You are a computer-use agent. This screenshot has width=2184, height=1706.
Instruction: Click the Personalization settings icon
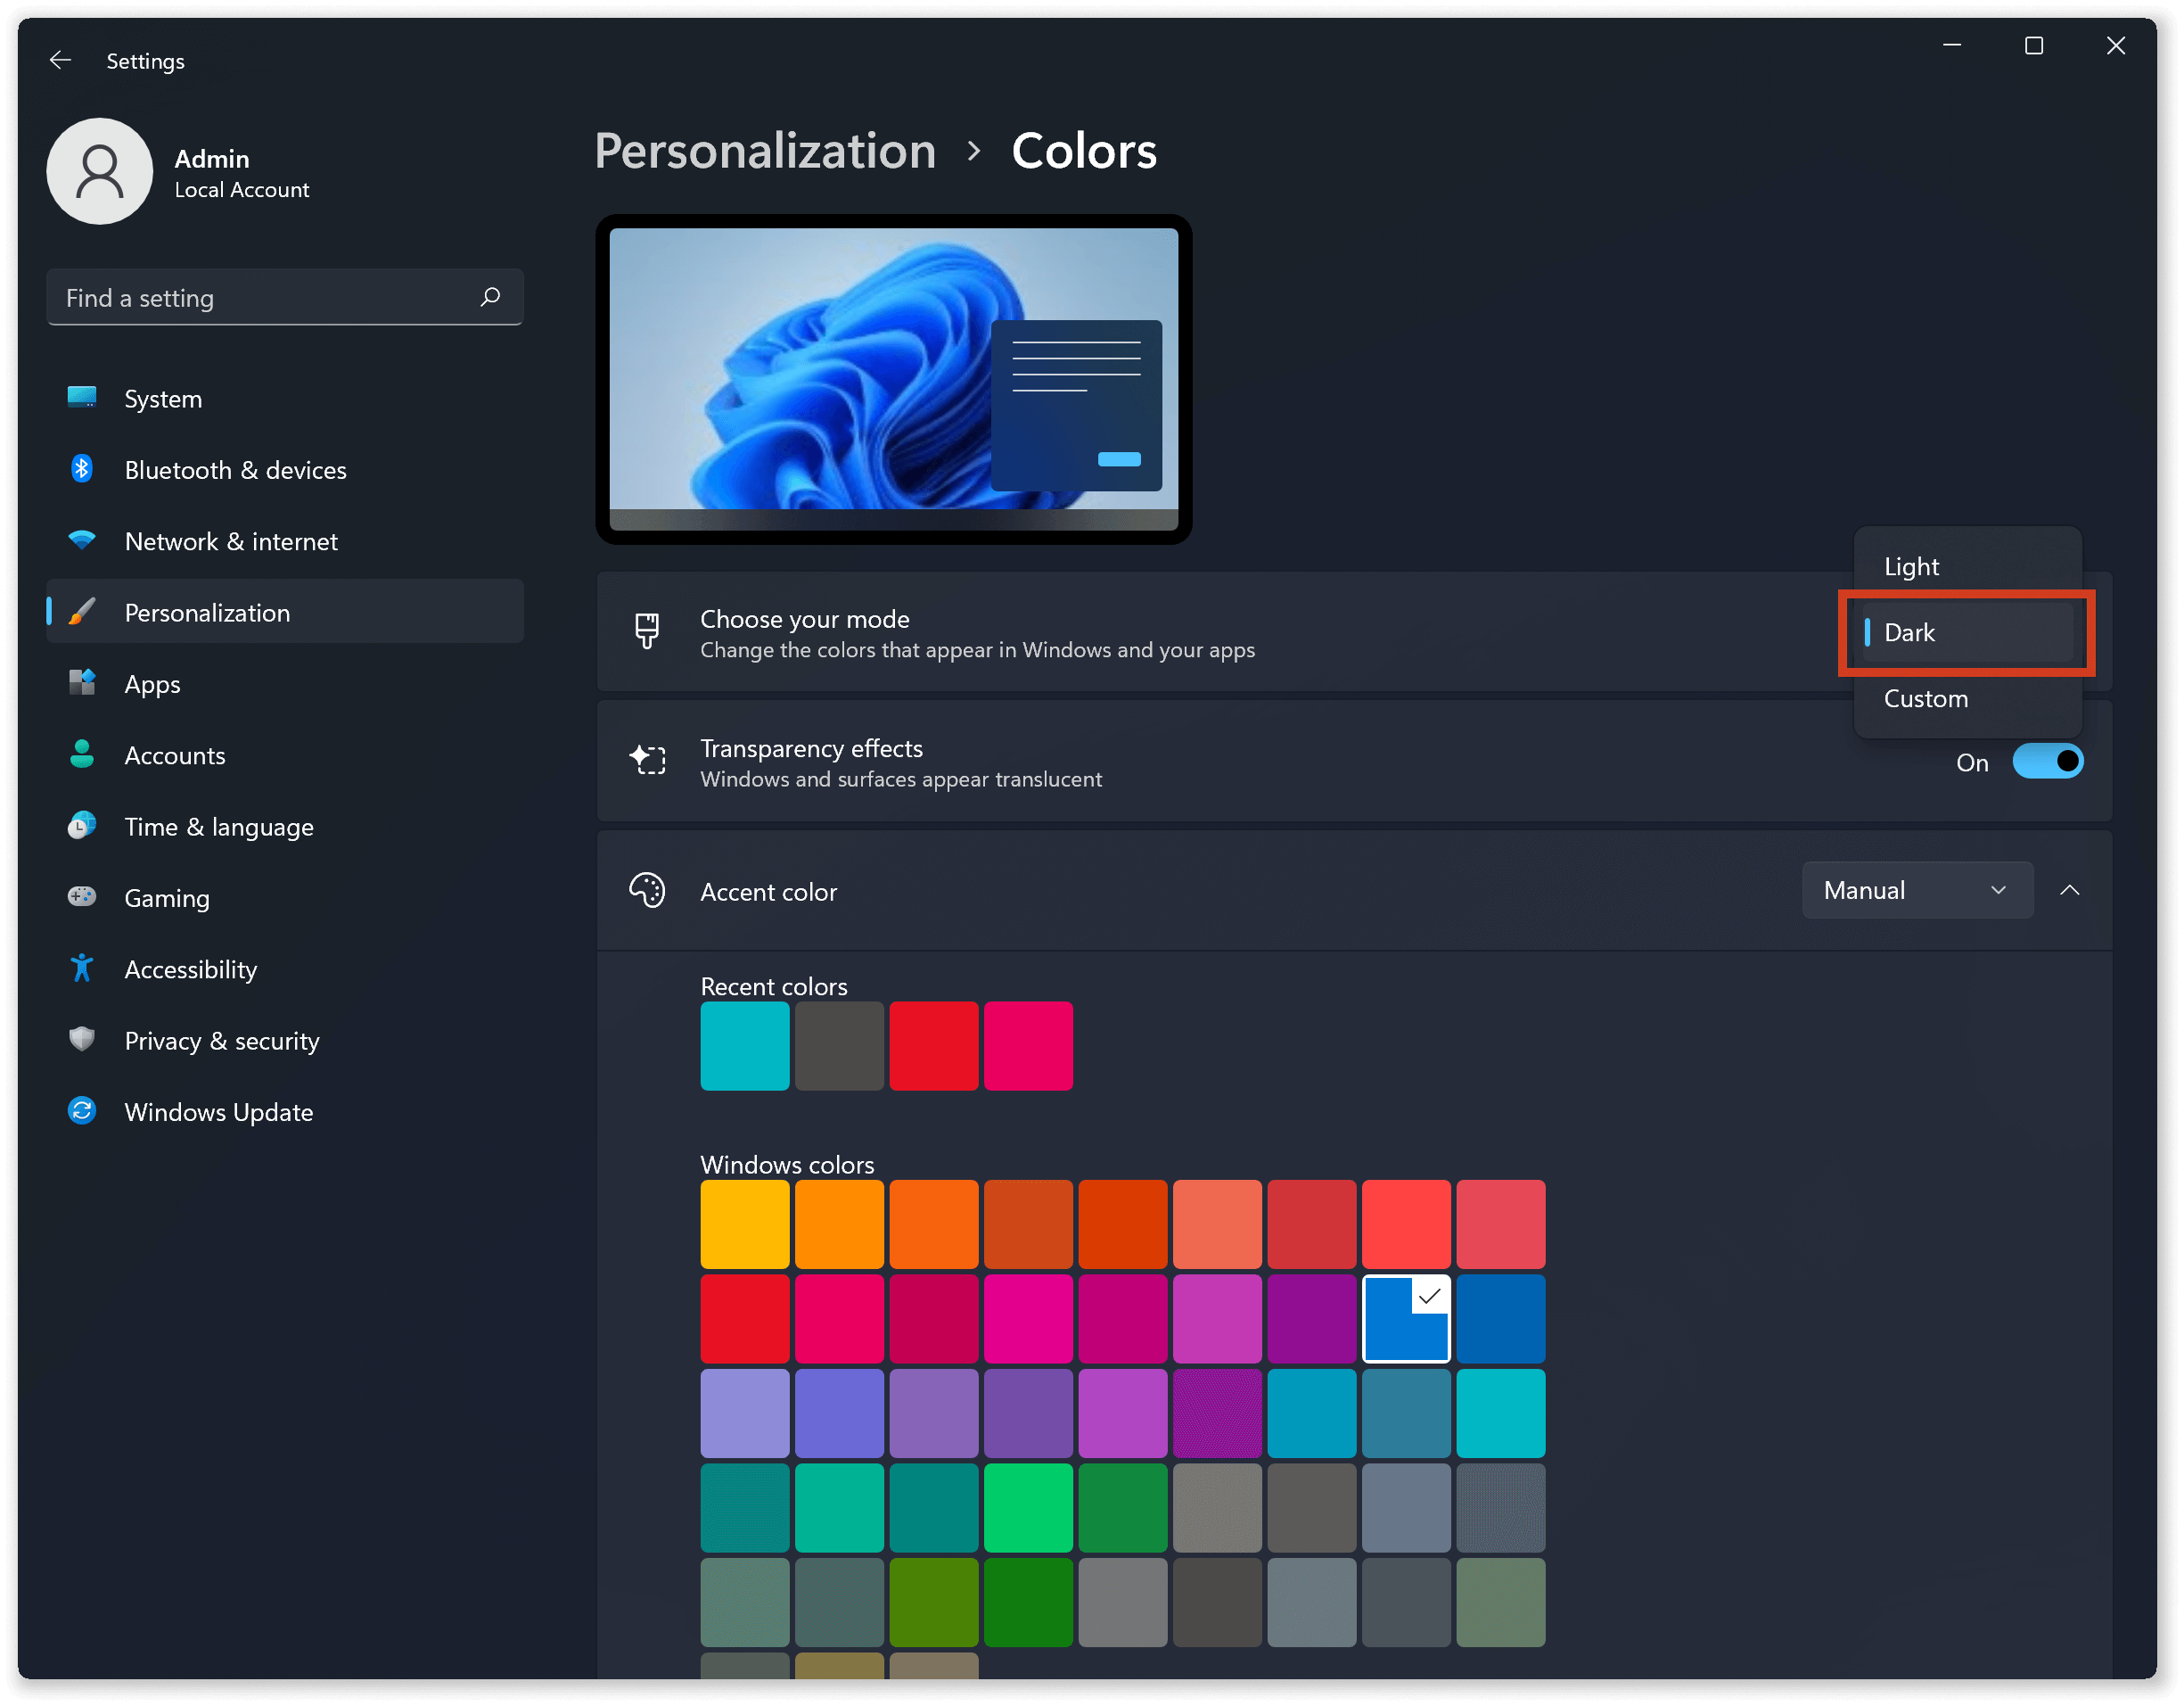(81, 612)
